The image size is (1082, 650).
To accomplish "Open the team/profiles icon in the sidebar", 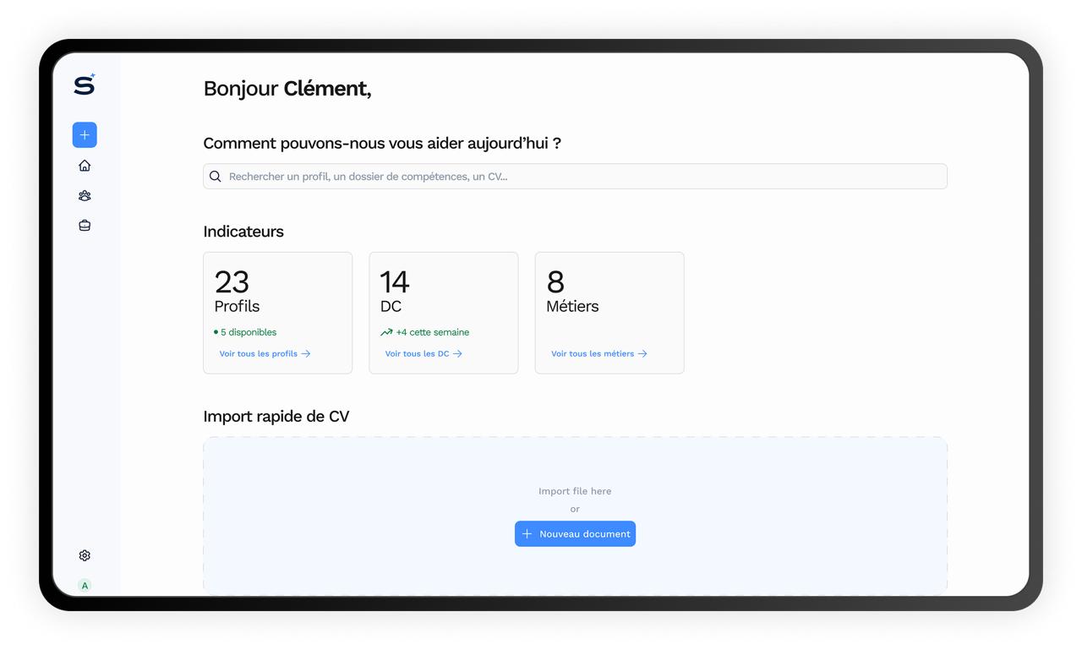I will [x=84, y=195].
